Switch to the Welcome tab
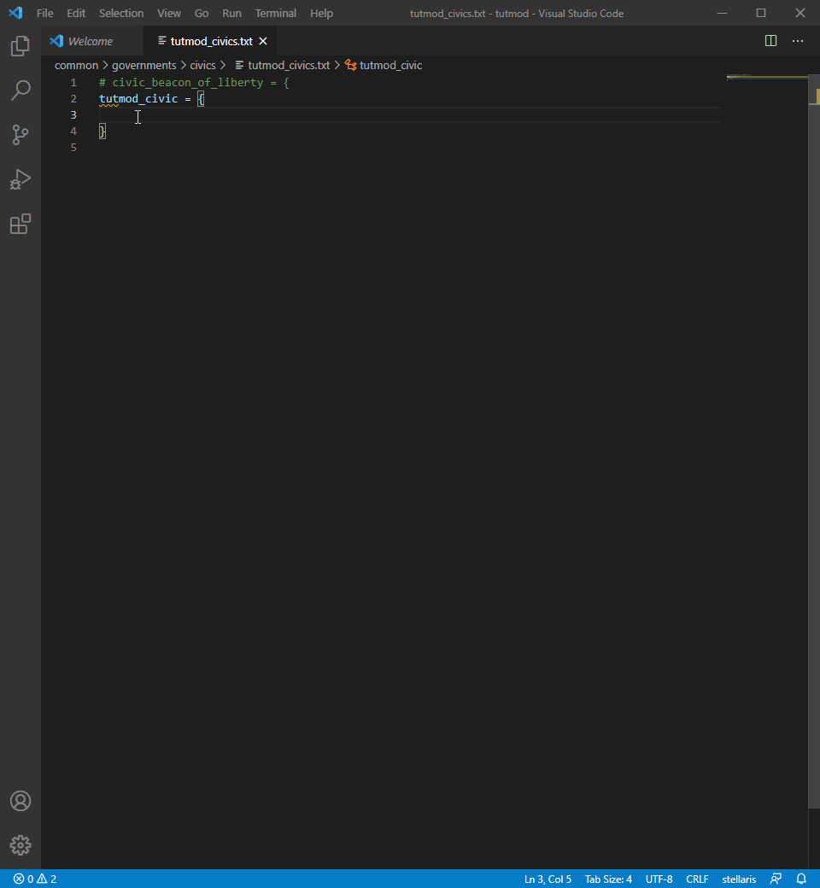This screenshot has width=820, height=888. click(91, 41)
